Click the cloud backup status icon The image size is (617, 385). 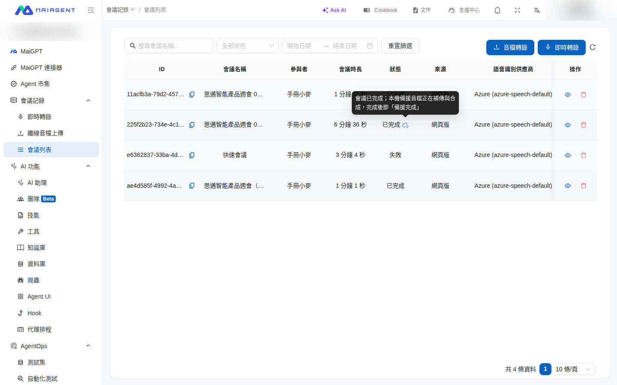405,125
